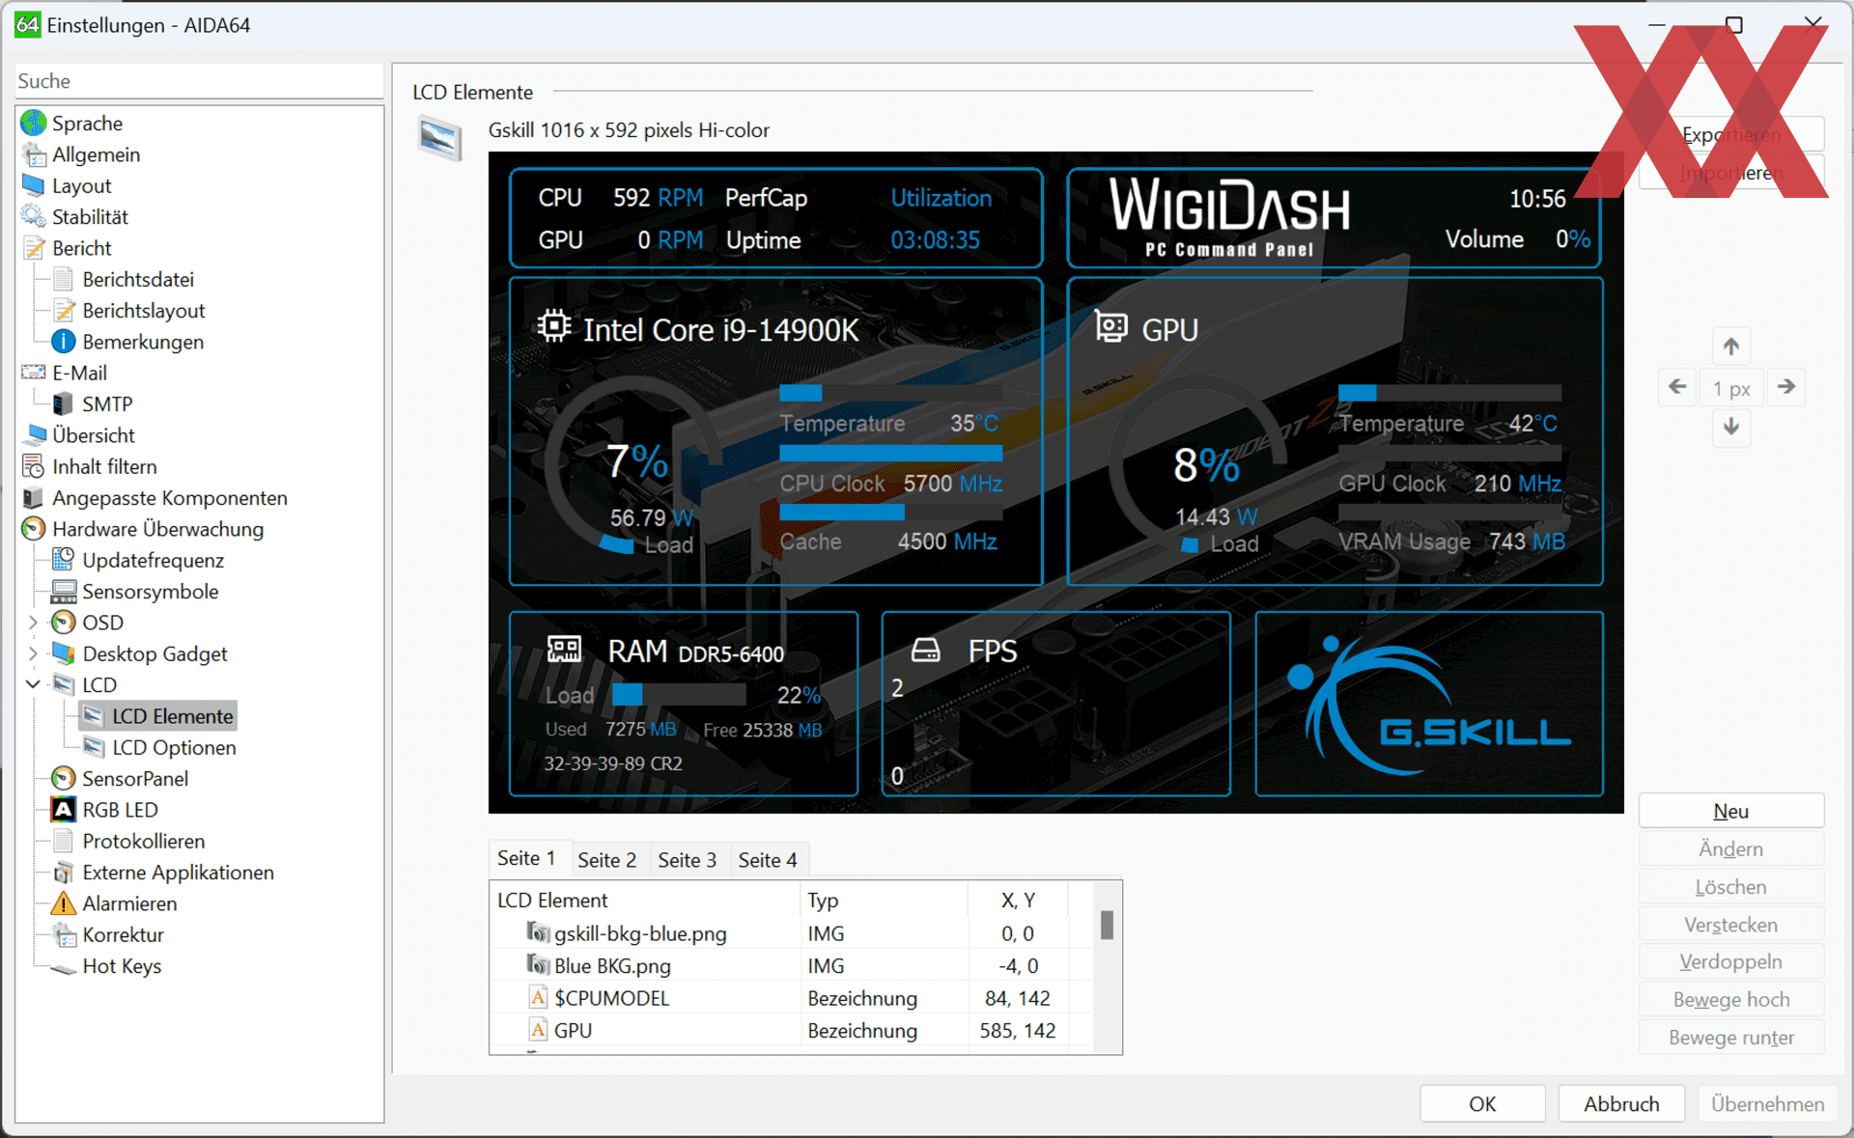Select the Hardware Überwachung gauge icon
Viewport: 1854px width, 1138px height.
(34, 529)
